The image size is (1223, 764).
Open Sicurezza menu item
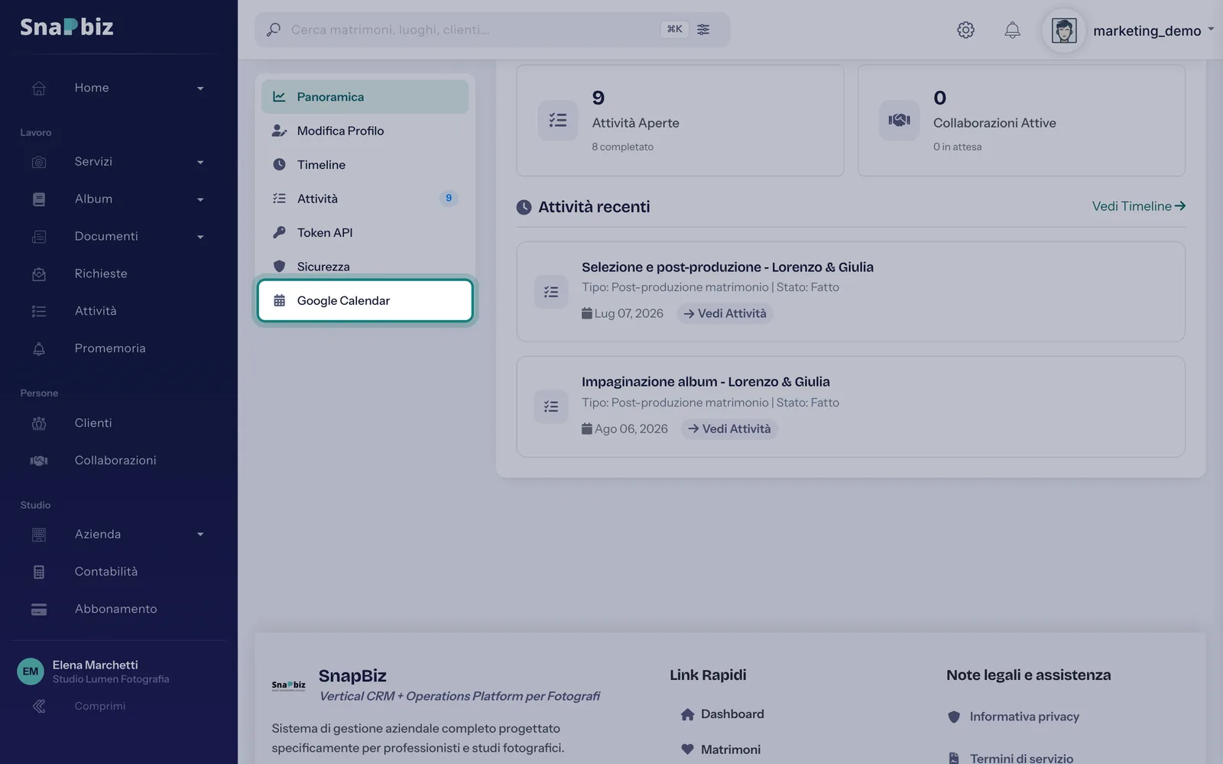coord(365,267)
